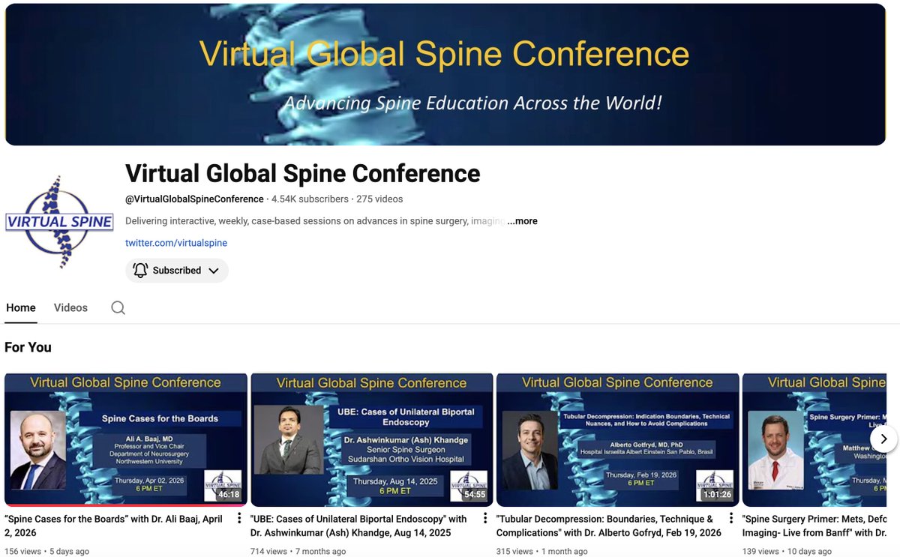Click the watched progress bar on Spine Cases video
Viewport: 900px width, 557px height.
pos(126,505)
